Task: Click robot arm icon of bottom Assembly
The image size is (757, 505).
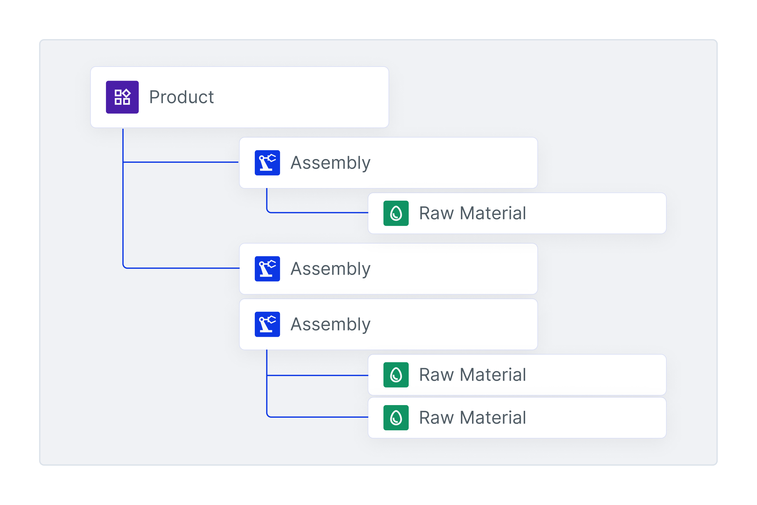Action: 267,324
